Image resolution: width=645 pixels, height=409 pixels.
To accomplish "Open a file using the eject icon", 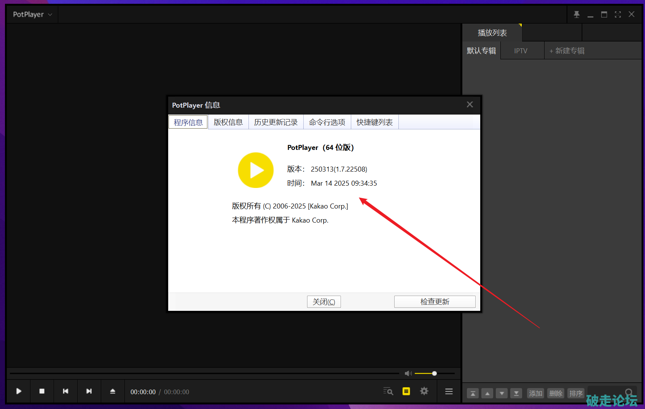I will click(113, 391).
